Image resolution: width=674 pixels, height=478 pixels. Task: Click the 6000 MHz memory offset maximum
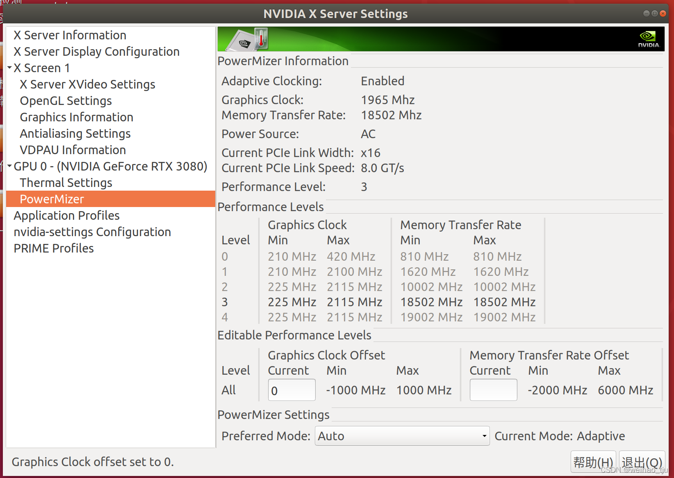click(x=625, y=390)
